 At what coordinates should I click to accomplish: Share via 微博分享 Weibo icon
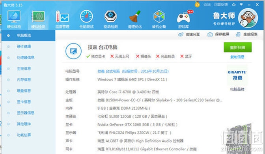click(x=181, y=34)
